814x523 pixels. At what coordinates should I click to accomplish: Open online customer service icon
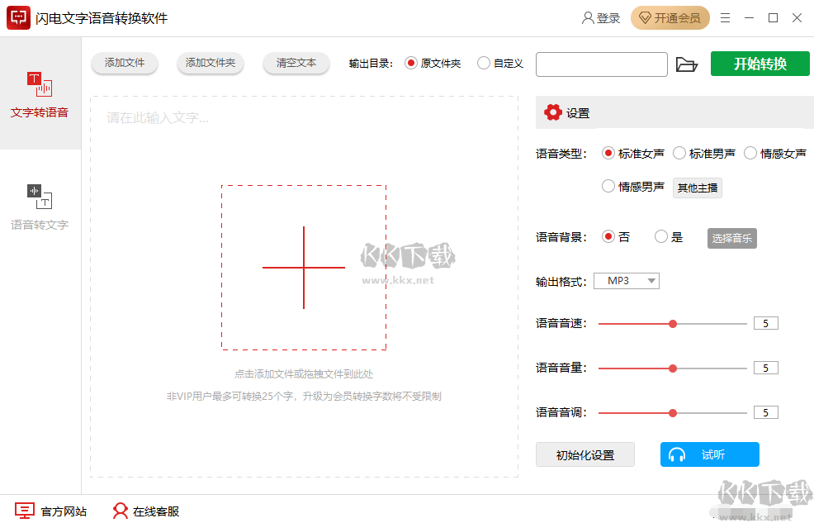tap(121, 511)
